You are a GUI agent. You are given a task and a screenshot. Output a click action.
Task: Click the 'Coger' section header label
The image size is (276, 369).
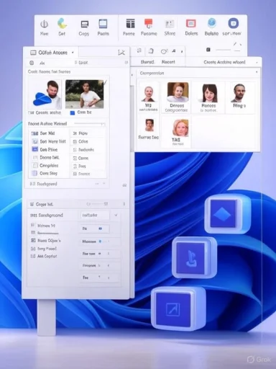[x=45, y=205]
